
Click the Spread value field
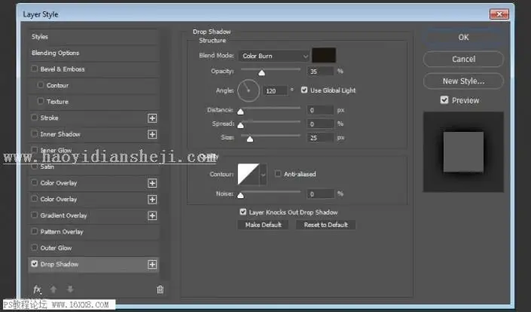(x=320, y=124)
